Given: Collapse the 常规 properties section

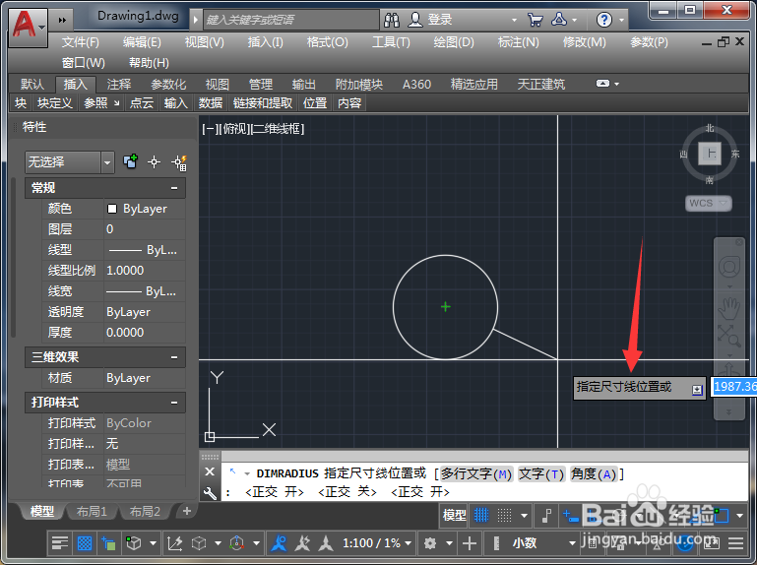Looking at the screenshot, I should (174, 188).
